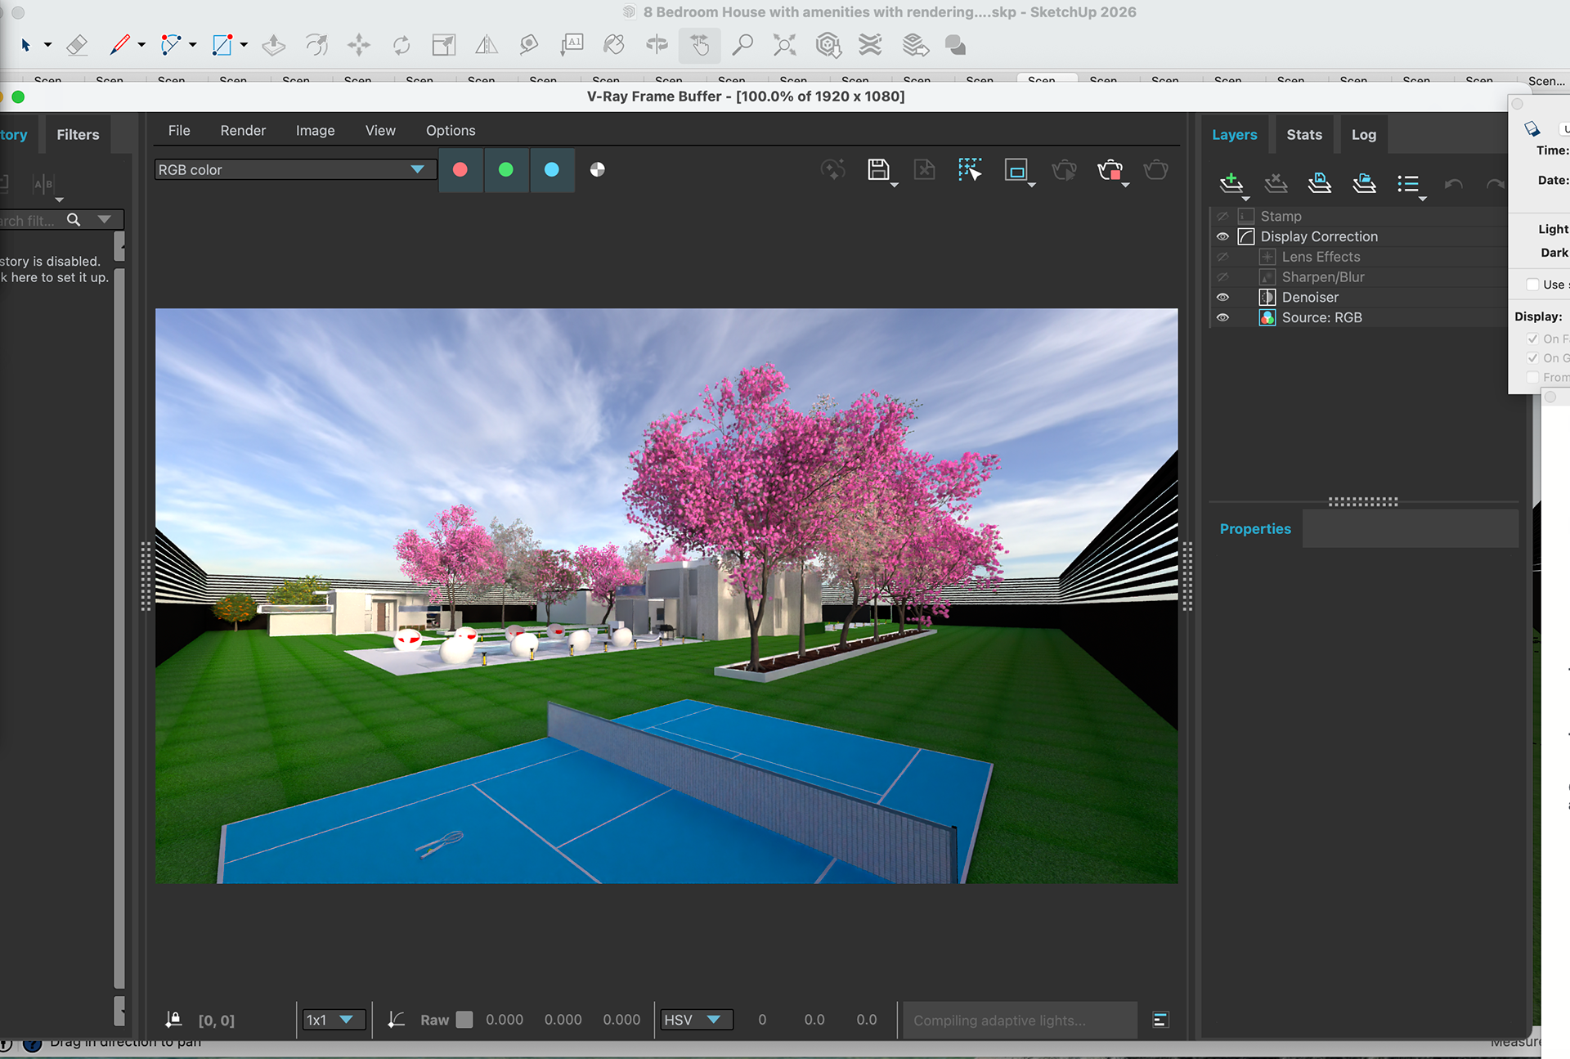Toggle visibility of Source: RGB layer
This screenshot has width=1570, height=1059.
[1222, 318]
